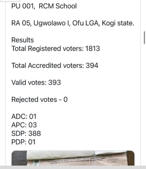
Task: Click the word 'School' in first line
Action: [66, 6]
